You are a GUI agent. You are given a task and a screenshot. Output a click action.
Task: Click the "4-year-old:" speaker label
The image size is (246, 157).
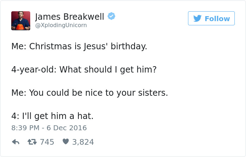pos(34,70)
